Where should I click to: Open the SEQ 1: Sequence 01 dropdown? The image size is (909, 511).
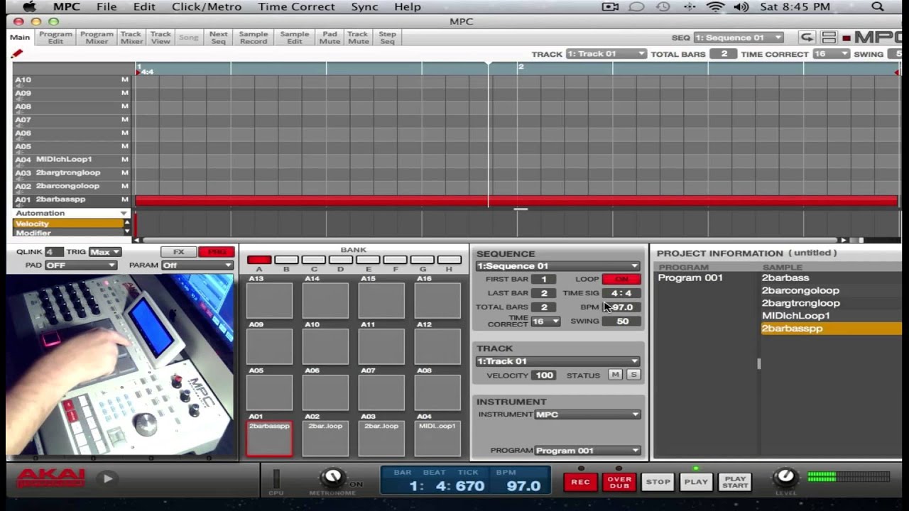(739, 38)
